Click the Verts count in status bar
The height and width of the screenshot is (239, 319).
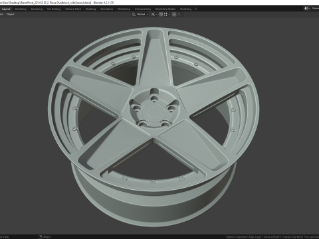pos(272,237)
